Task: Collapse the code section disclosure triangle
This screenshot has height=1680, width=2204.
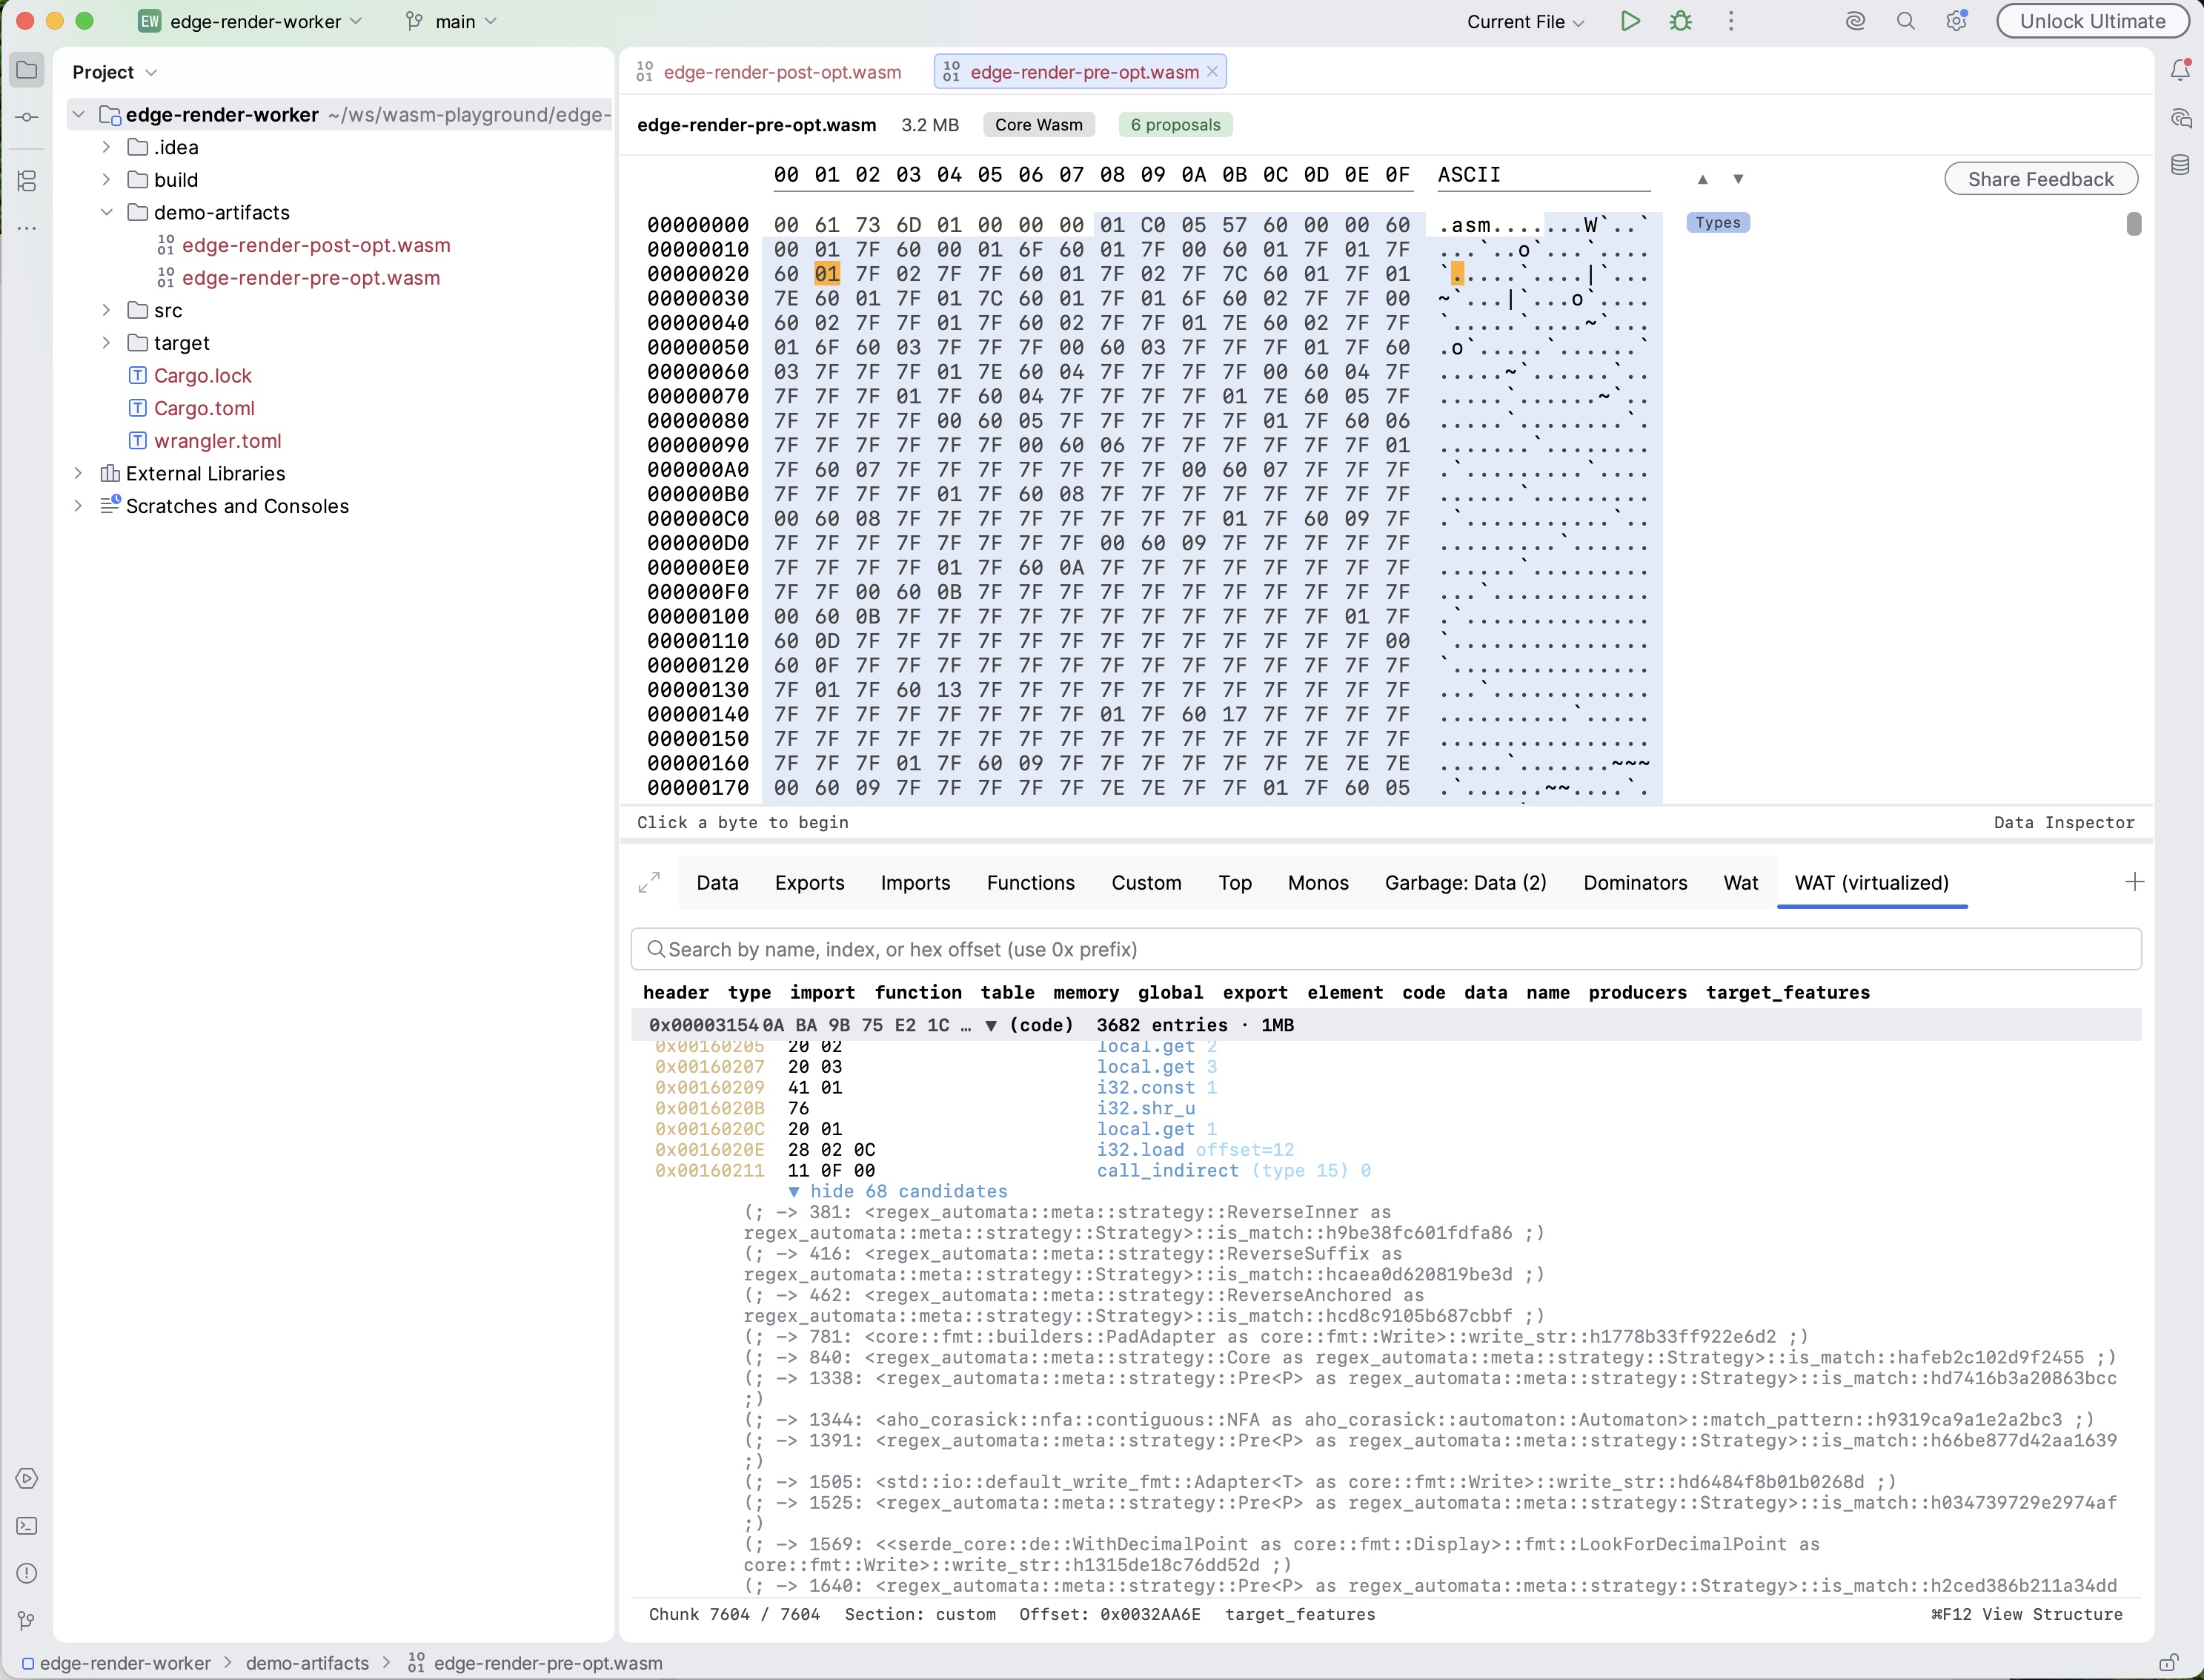Action: pyautogui.click(x=991, y=1025)
